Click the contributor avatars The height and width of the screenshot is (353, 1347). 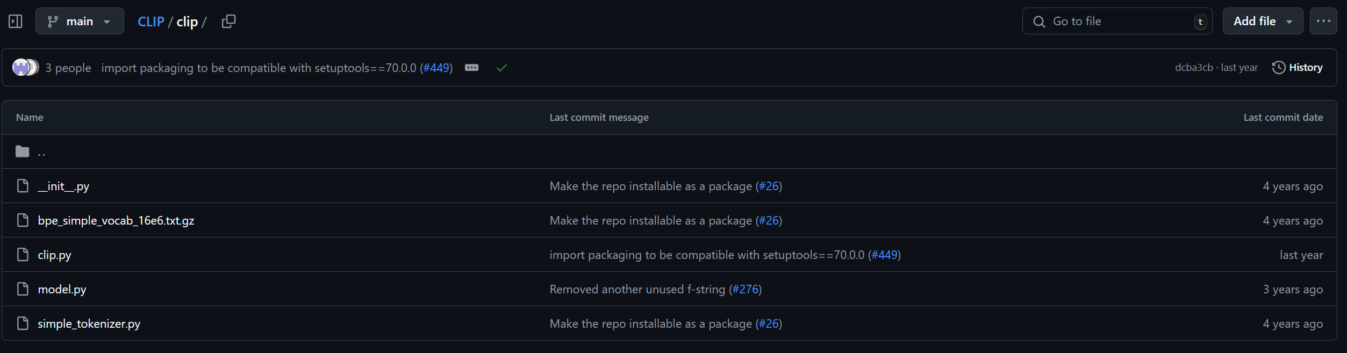tap(25, 68)
